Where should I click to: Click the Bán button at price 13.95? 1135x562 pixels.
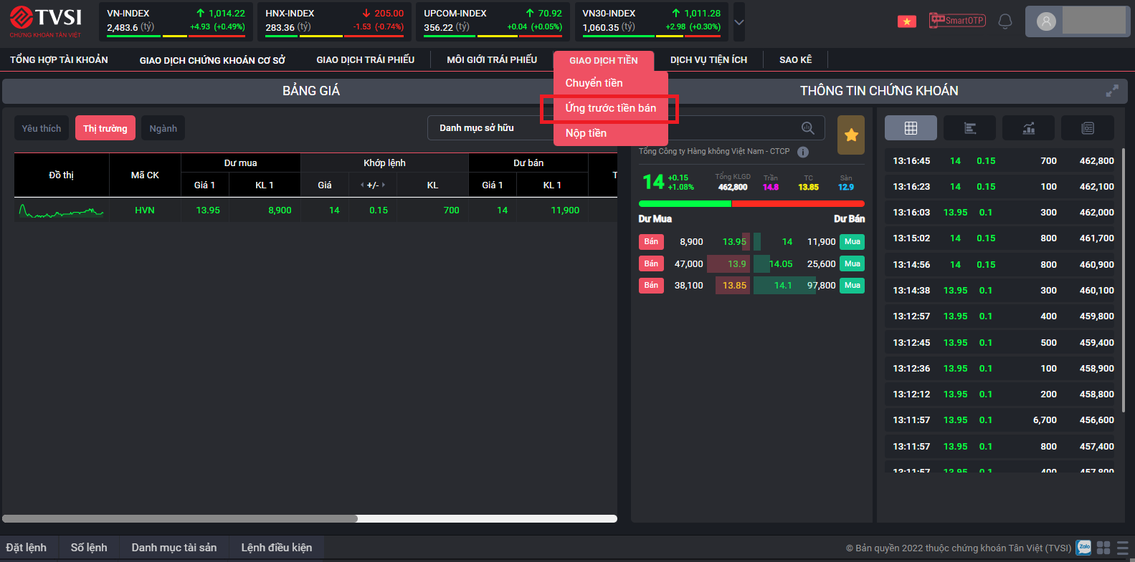click(651, 242)
